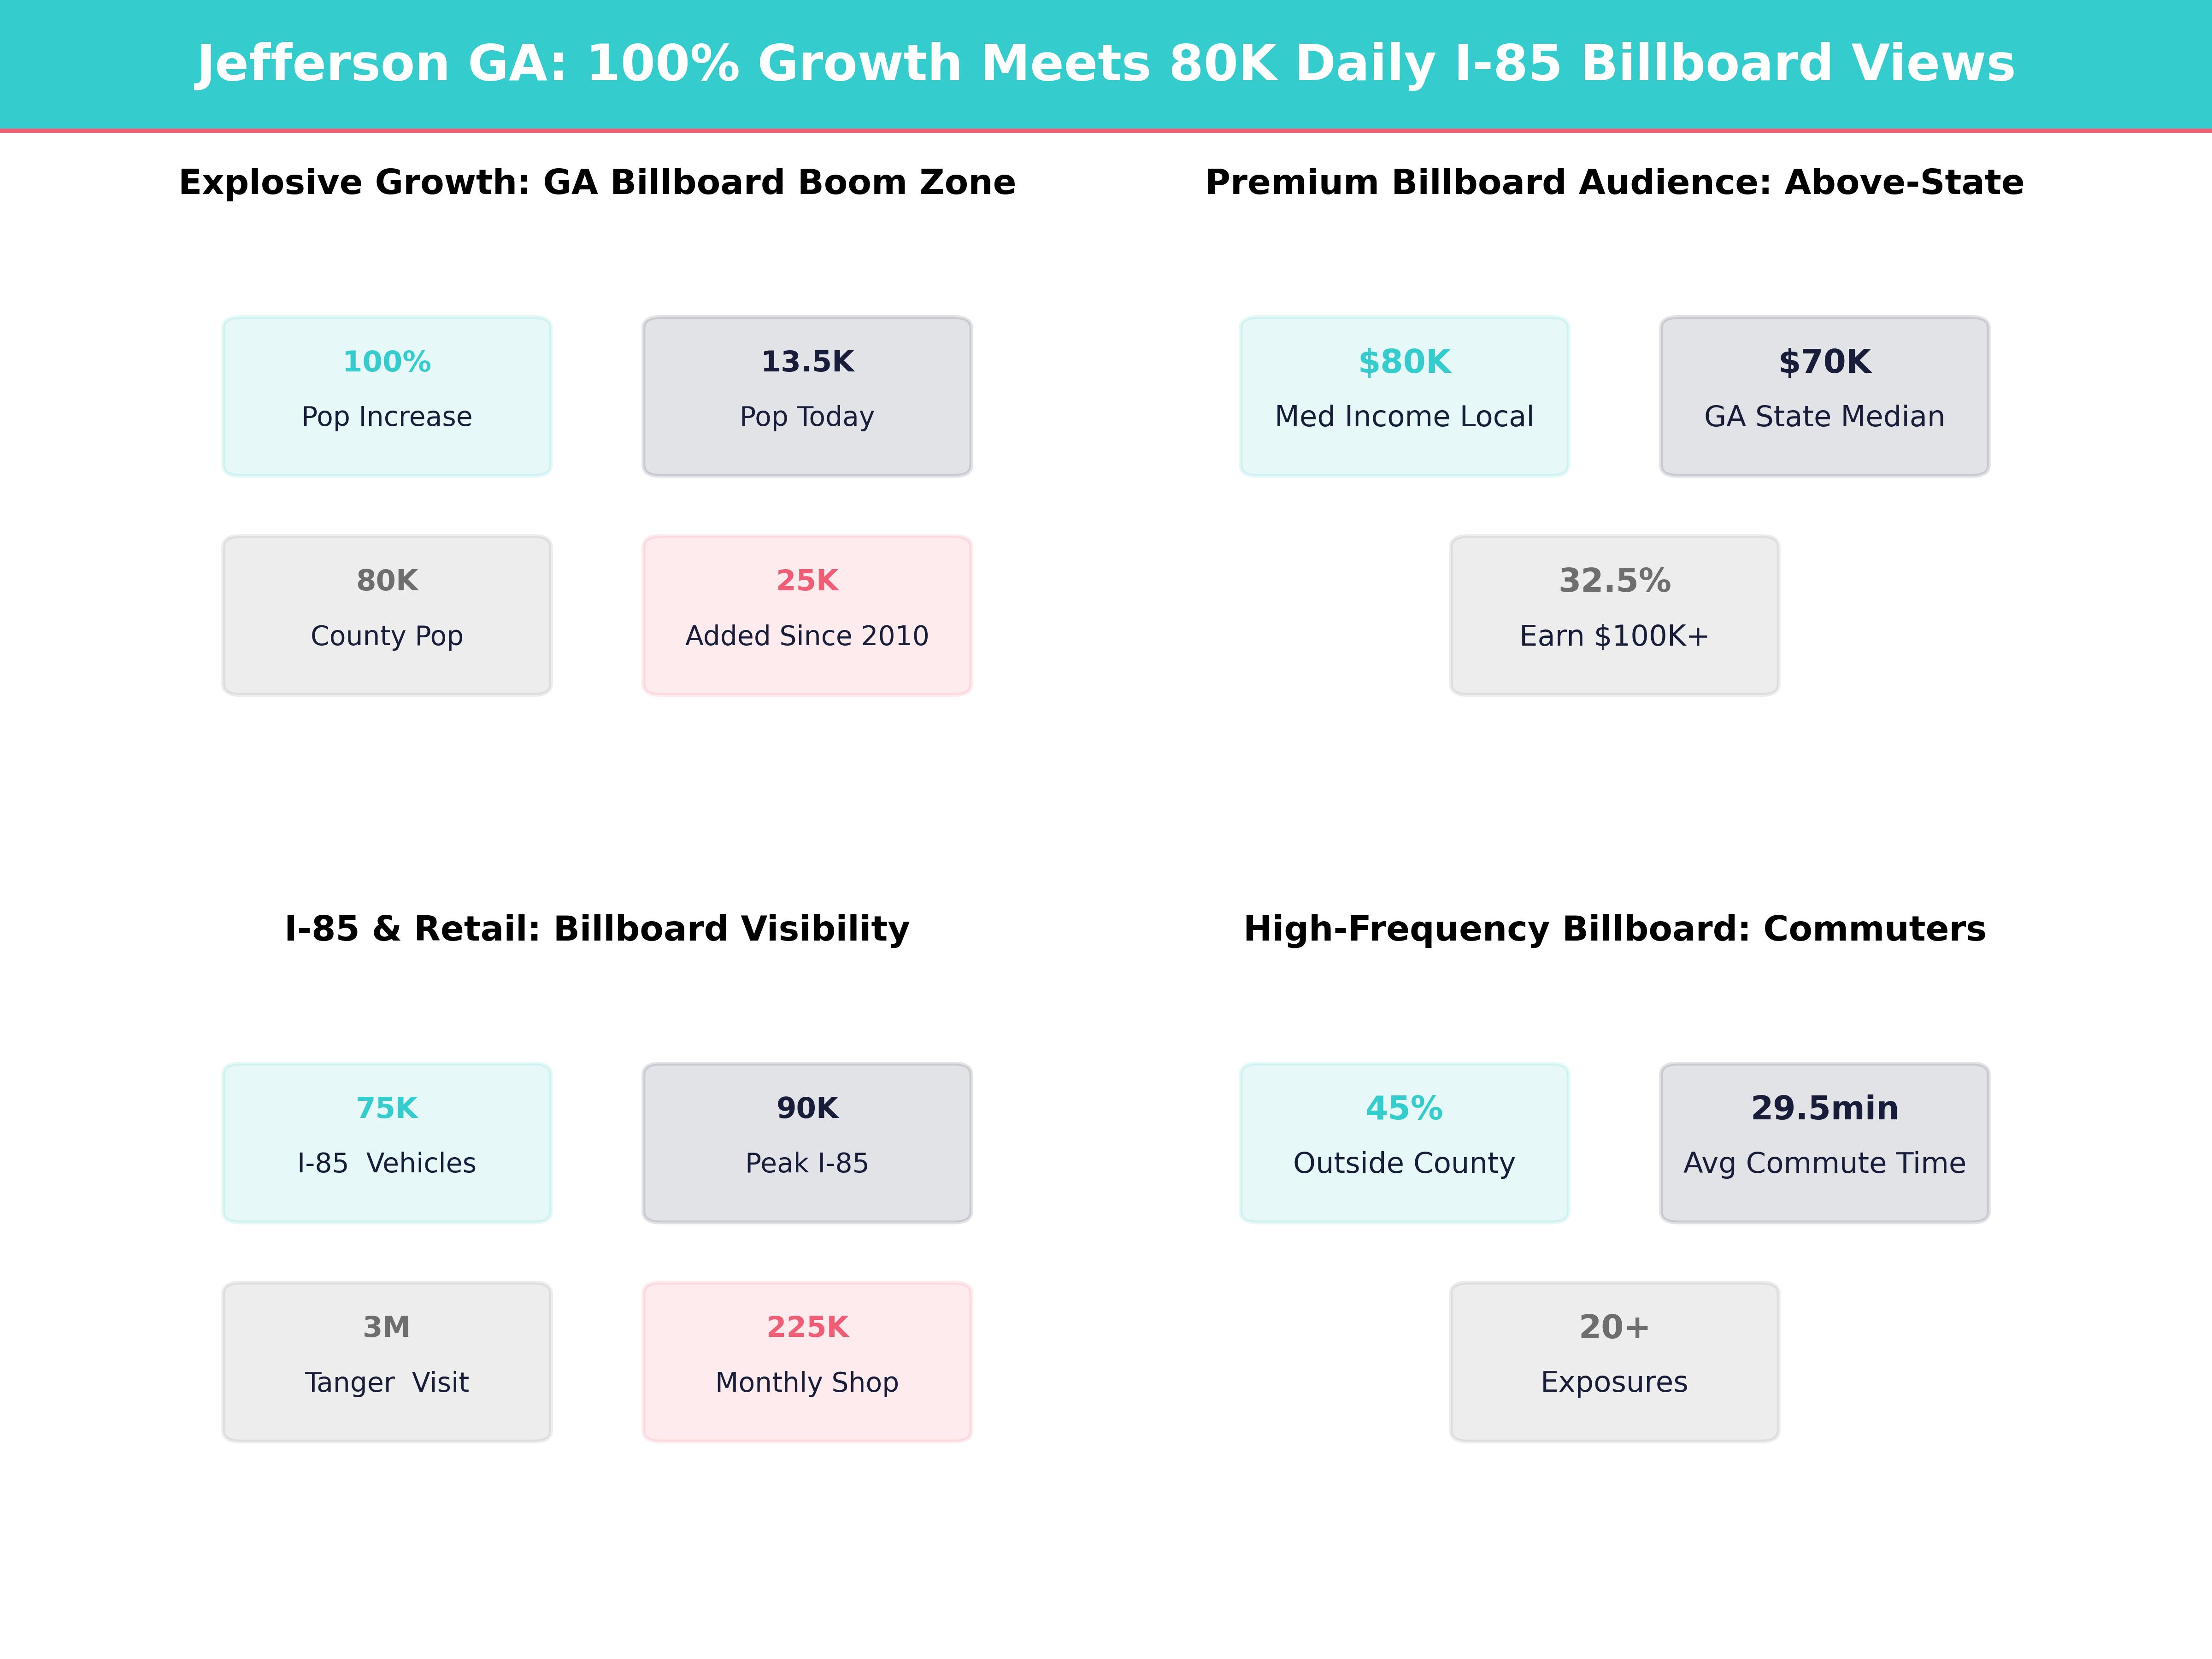Select the '13.5K Pop Today' card

(x=806, y=396)
